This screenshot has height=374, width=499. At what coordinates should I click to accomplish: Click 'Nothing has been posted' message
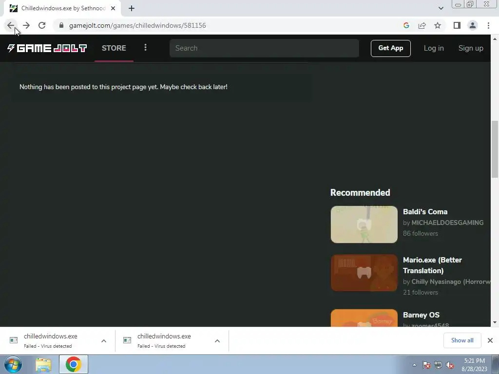click(x=123, y=87)
